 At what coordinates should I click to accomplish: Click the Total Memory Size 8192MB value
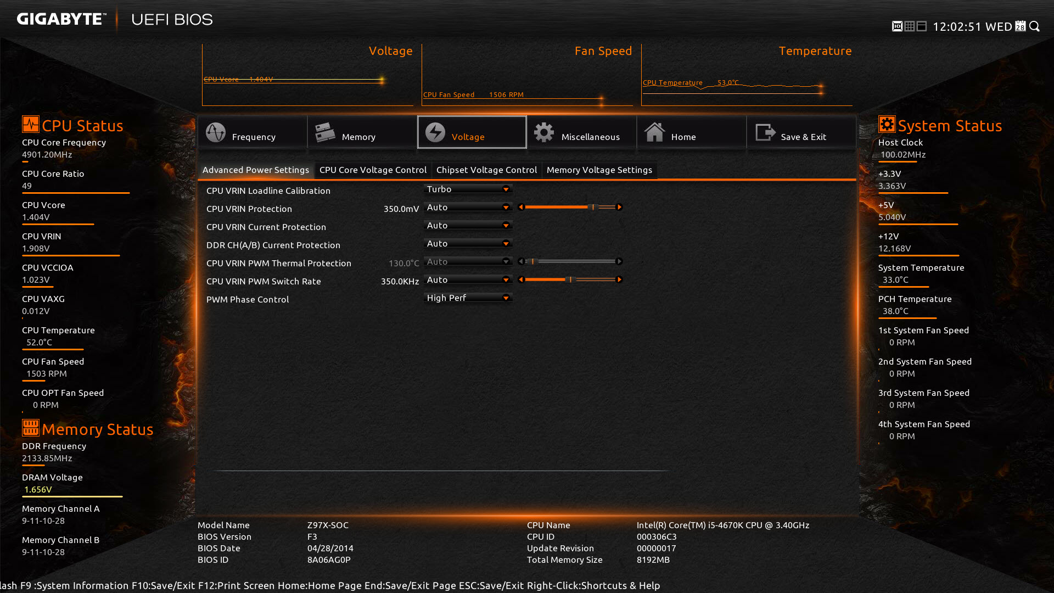pos(653,560)
